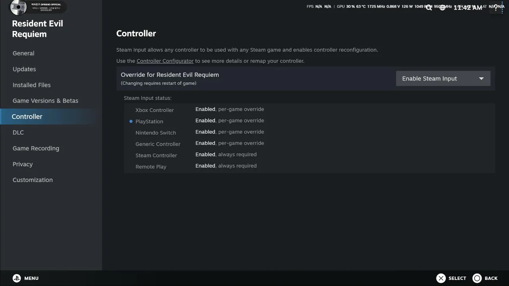
Task: Open the Updates section
Action: (24, 69)
